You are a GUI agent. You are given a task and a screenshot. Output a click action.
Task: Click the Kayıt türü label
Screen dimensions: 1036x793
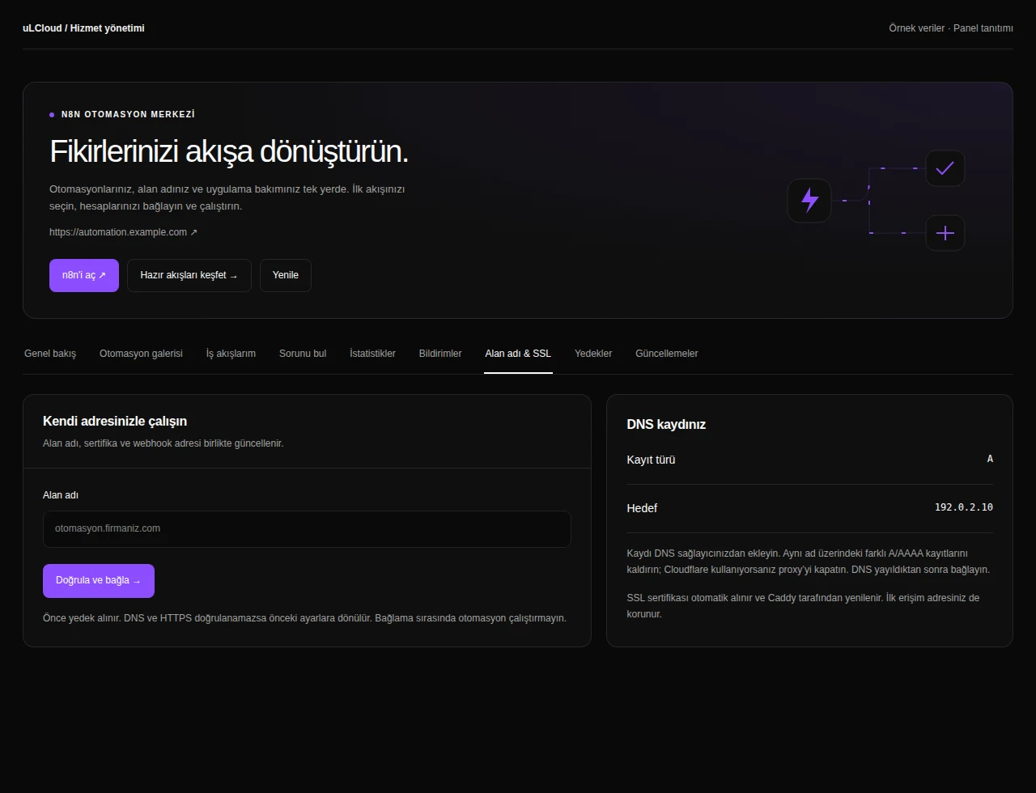click(651, 460)
